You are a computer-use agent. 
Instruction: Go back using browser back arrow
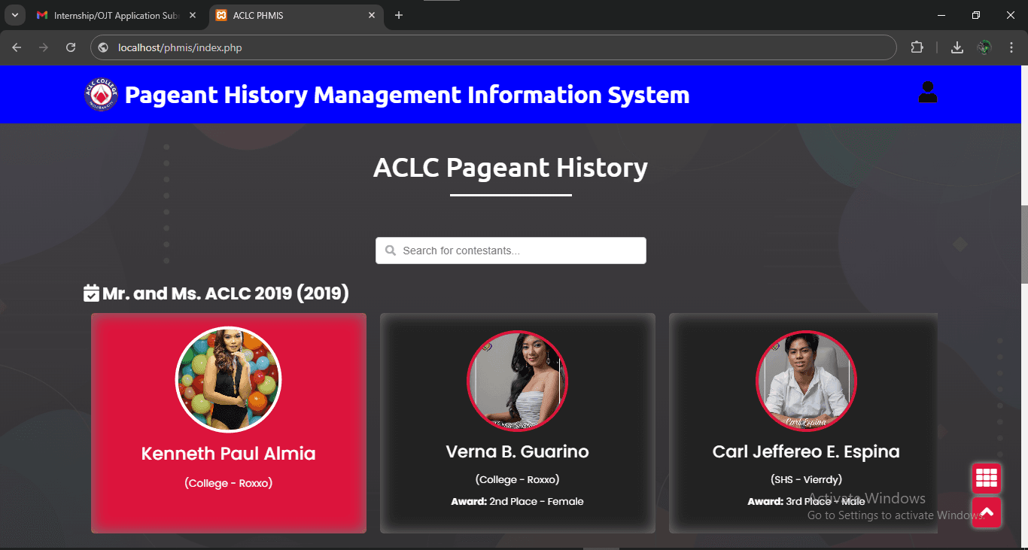pos(17,47)
